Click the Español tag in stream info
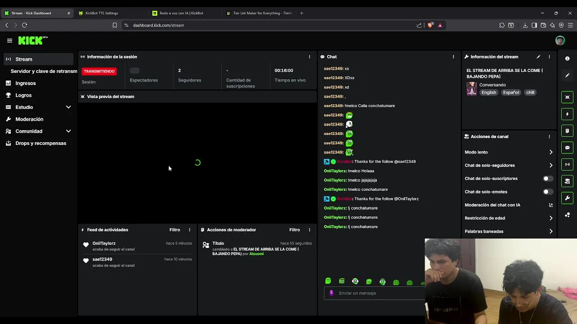Viewport: 577px width, 324px height. click(x=511, y=93)
